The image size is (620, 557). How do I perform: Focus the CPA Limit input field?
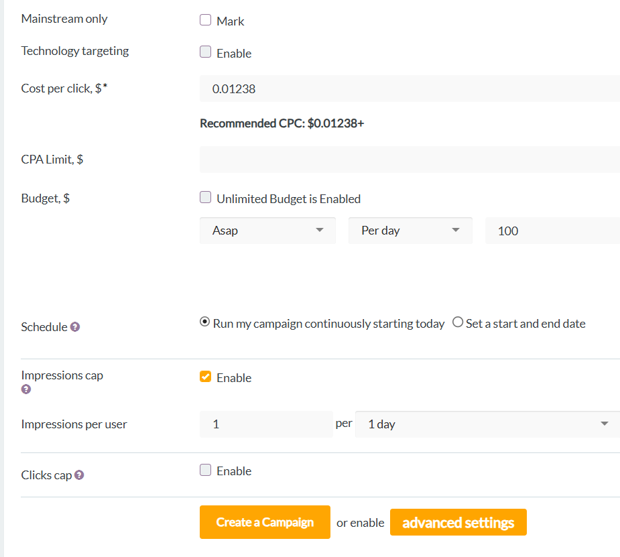click(x=410, y=160)
